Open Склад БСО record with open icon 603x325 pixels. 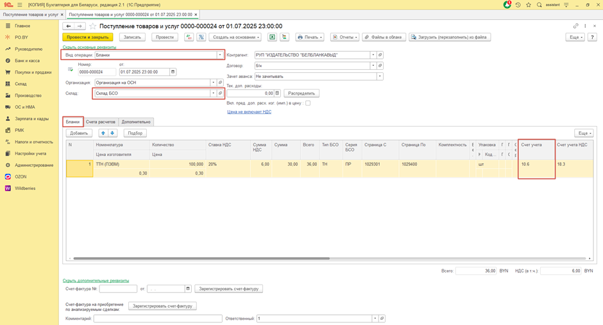point(221,93)
